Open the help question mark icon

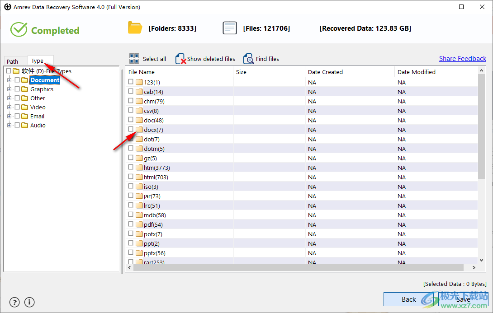14,302
